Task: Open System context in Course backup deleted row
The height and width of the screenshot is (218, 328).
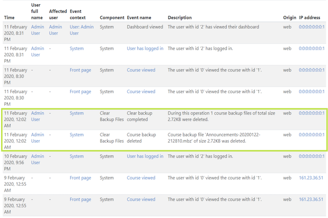Action: pyautogui.click(x=77, y=135)
